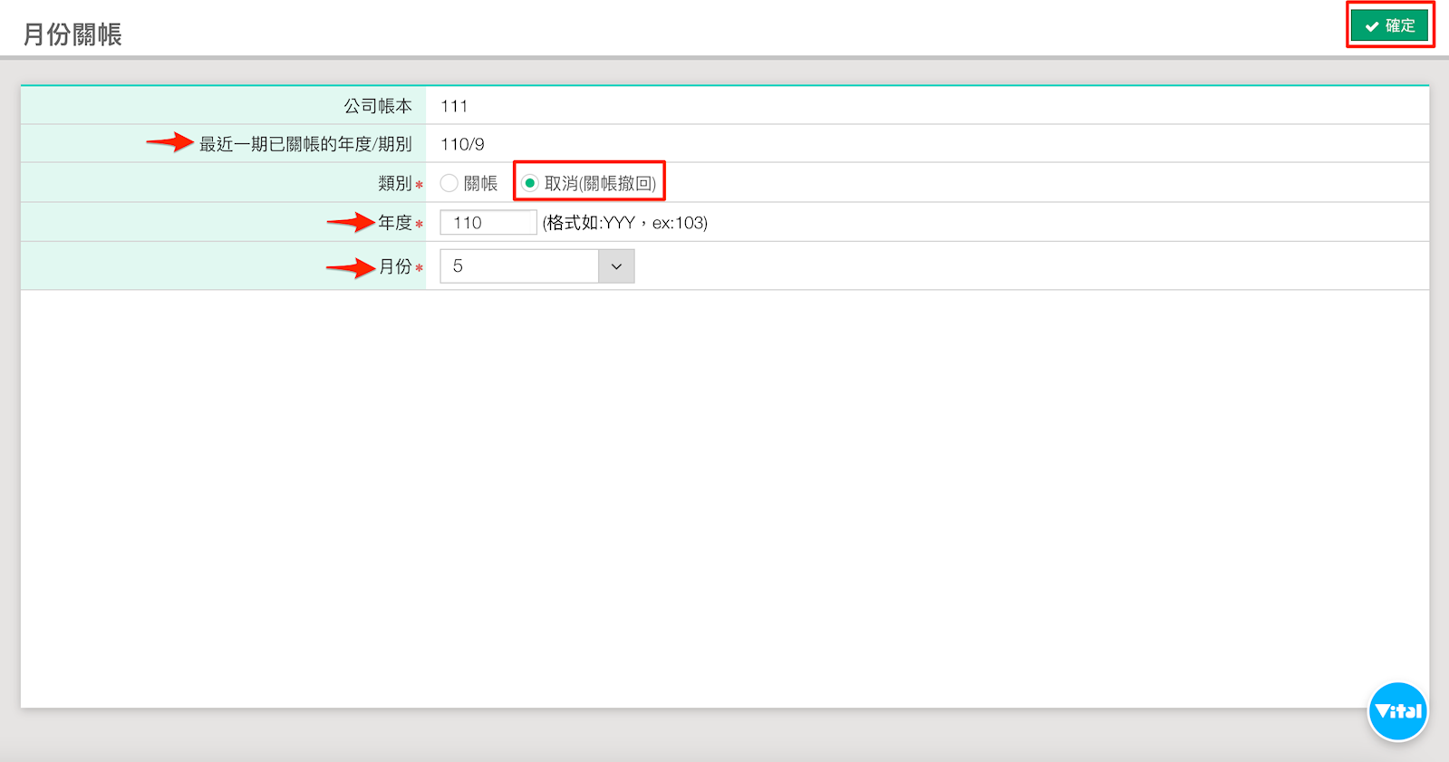Click the 年度 input field containing 110
The width and height of the screenshot is (1449, 762).
488,222
